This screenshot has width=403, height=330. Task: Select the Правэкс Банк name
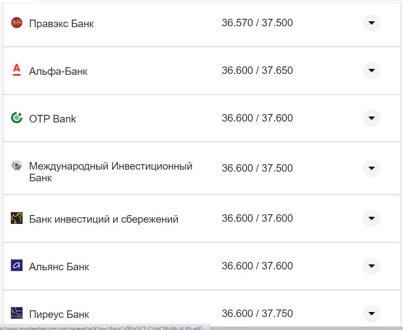point(61,23)
